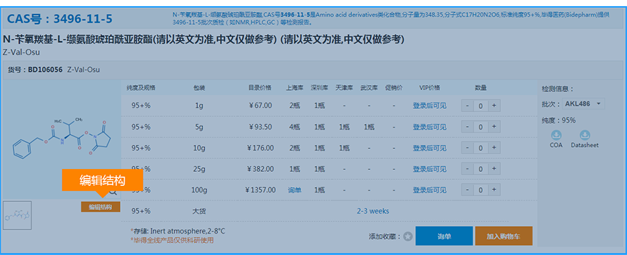Click price ¥93.50
The width and height of the screenshot is (627, 255).
(260, 127)
